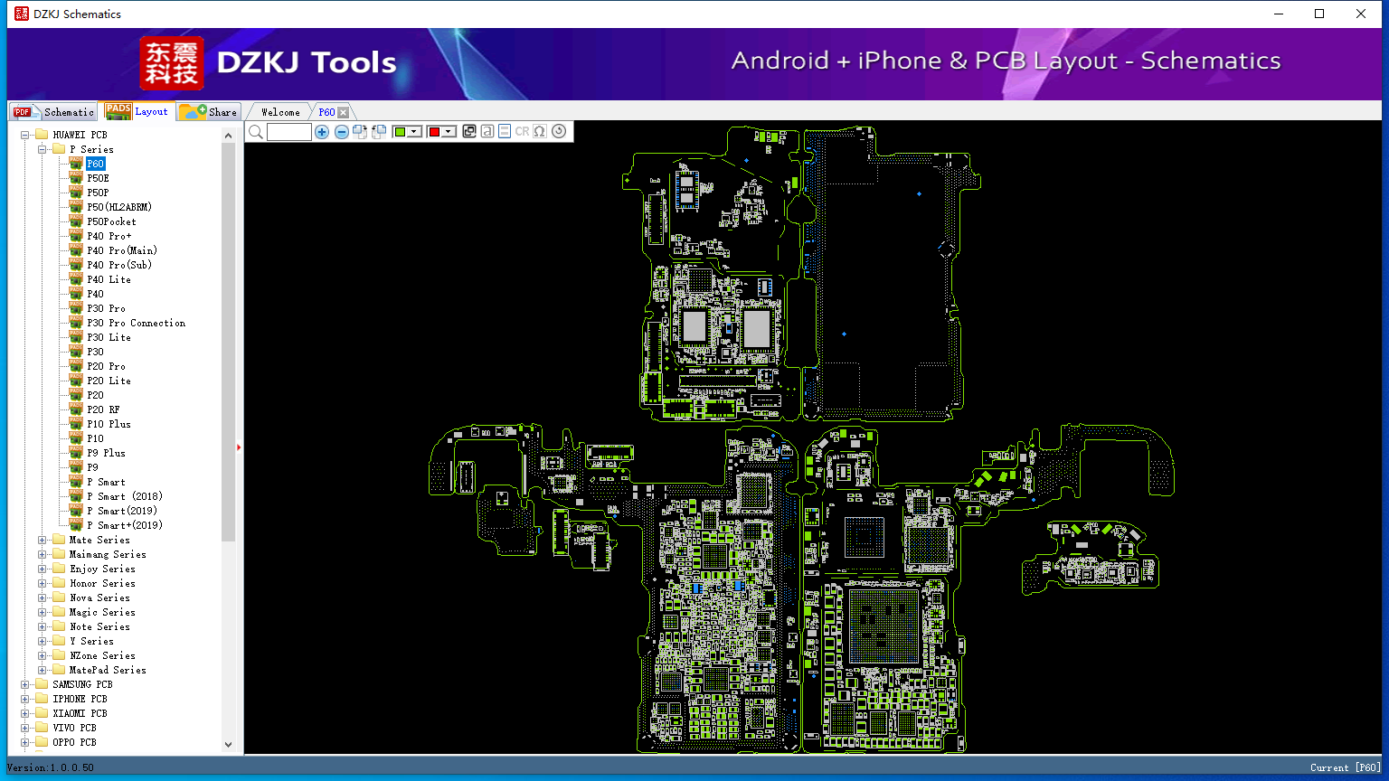The width and height of the screenshot is (1389, 781).
Task: Click the PADS icon beside P30 Pro
Action: coord(76,308)
